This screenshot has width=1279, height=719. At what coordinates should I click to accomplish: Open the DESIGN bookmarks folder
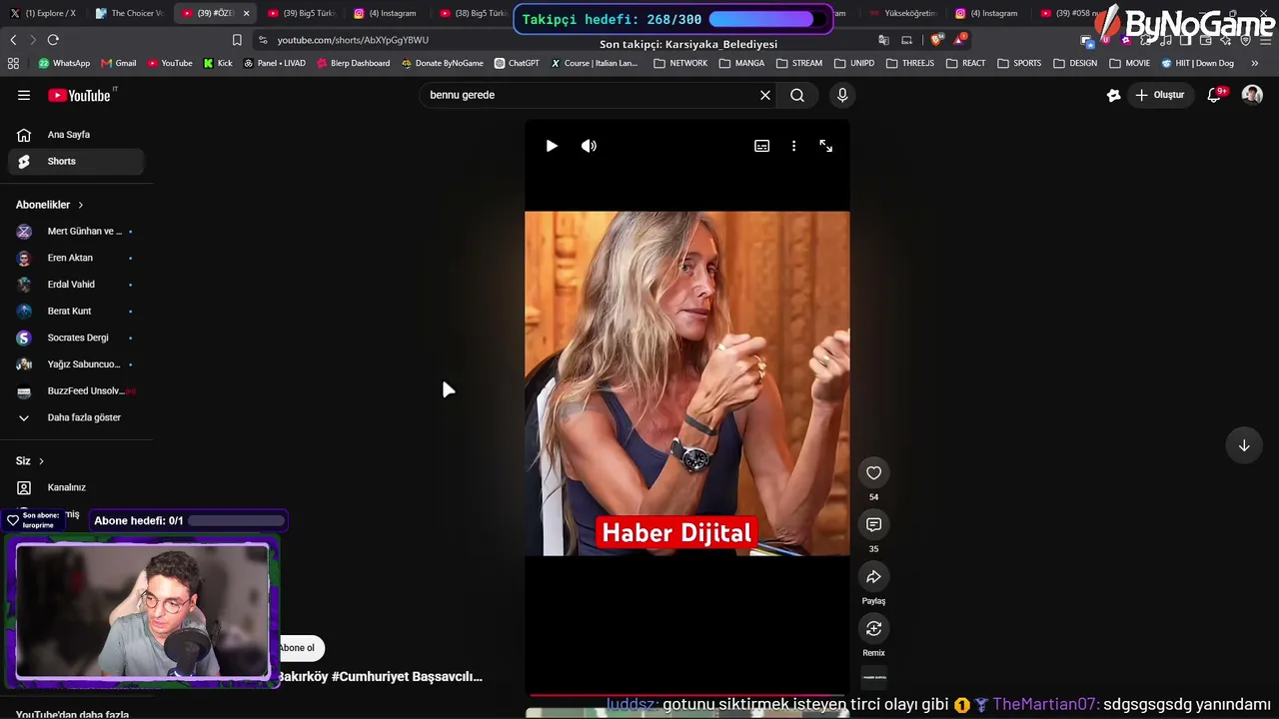click(x=1075, y=63)
